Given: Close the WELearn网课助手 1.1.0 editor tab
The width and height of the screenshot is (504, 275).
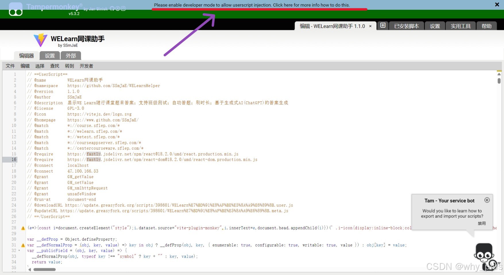Looking at the screenshot, I should (x=370, y=26).
